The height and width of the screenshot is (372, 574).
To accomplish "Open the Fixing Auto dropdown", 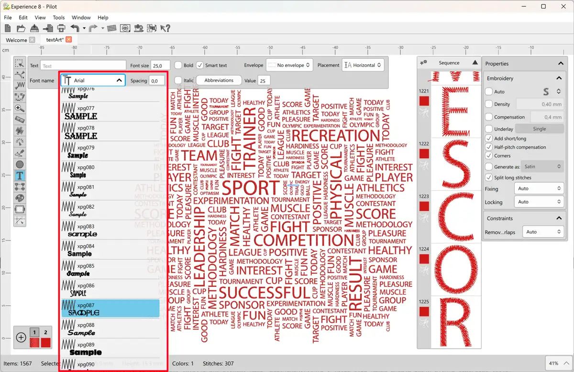I will [x=538, y=189].
